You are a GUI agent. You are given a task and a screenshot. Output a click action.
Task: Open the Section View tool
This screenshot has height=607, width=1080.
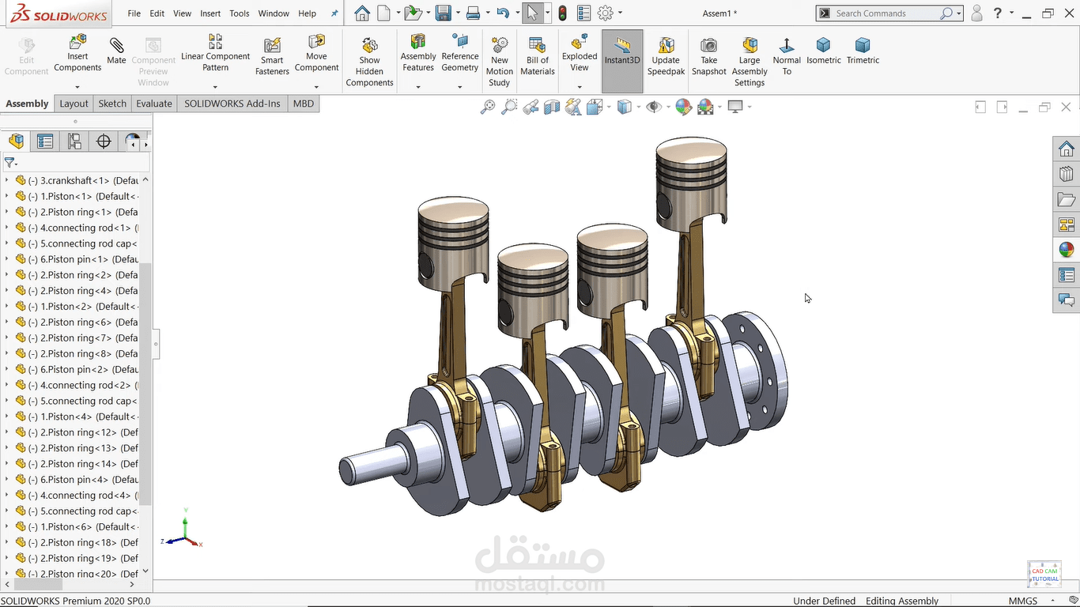551,107
